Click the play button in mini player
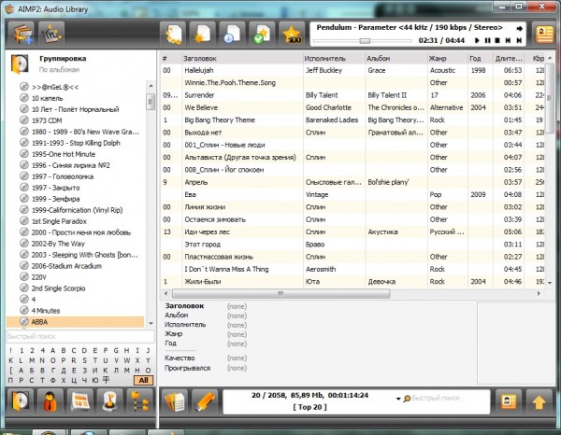 [477, 40]
